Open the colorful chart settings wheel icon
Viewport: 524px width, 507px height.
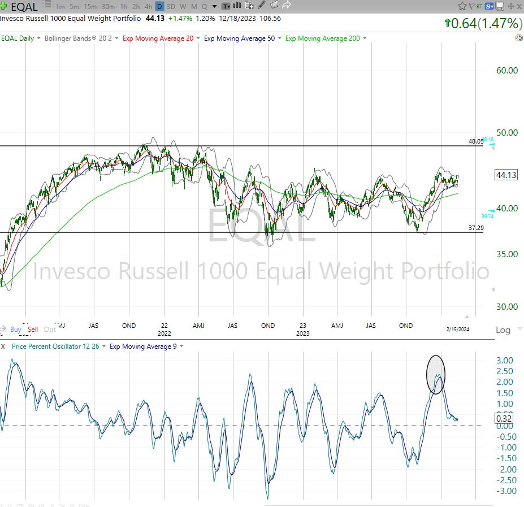(519, 38)
